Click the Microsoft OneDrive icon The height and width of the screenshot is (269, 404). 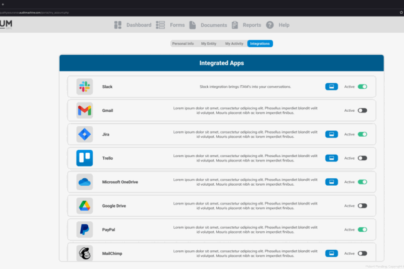85,182
